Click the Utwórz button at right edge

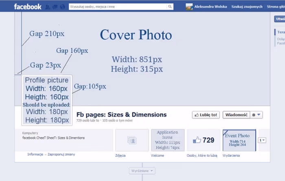tap(280, 19)
